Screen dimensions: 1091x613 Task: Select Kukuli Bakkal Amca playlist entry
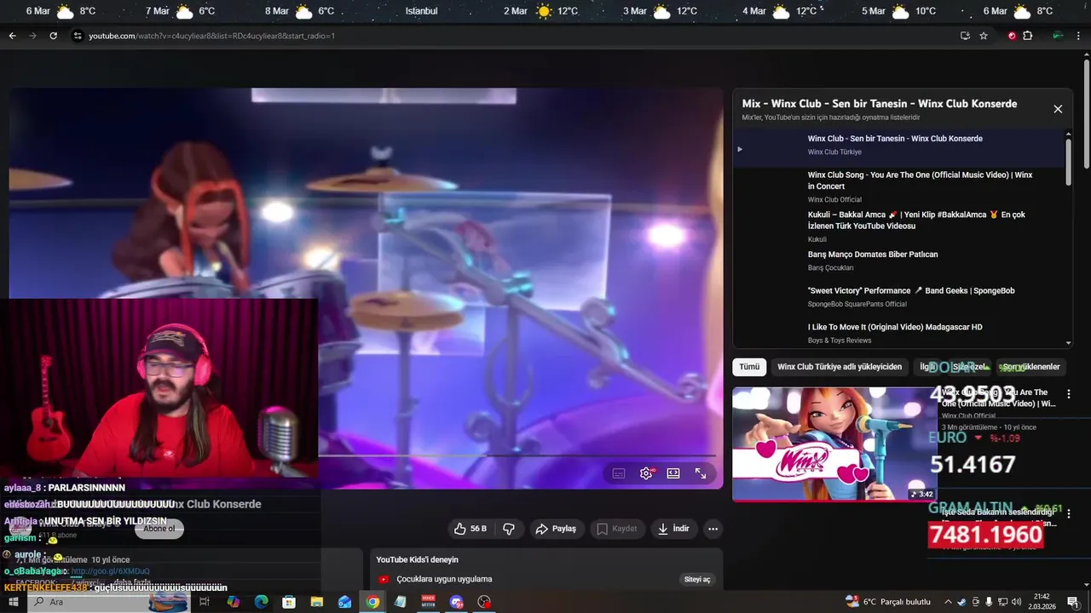(899, 226)
